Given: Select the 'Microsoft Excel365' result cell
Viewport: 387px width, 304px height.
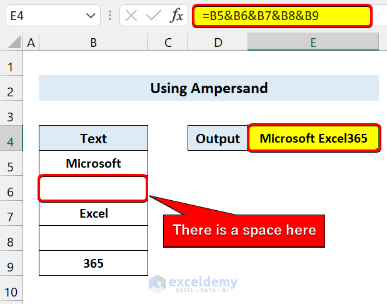Looking at the screenshot, I should 313,138.
